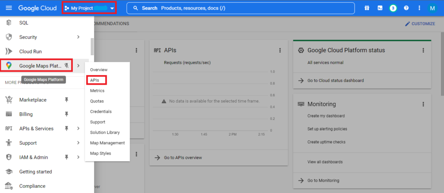Image resolution: width=444 pixels, height=193 pixels.
Task: Click Create uptime checks link
Action: (326, 142)
